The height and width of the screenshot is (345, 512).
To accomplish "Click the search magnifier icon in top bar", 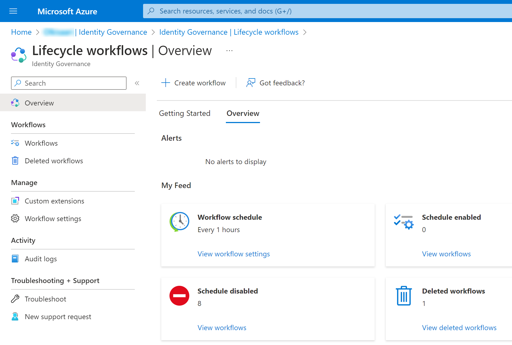I will 151,11.
